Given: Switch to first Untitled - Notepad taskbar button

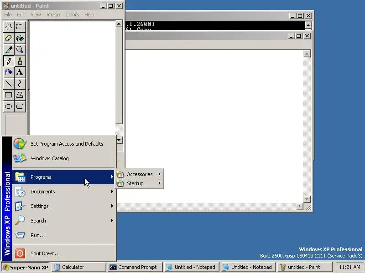Looking at the screenshot, I should coord(192,267).
